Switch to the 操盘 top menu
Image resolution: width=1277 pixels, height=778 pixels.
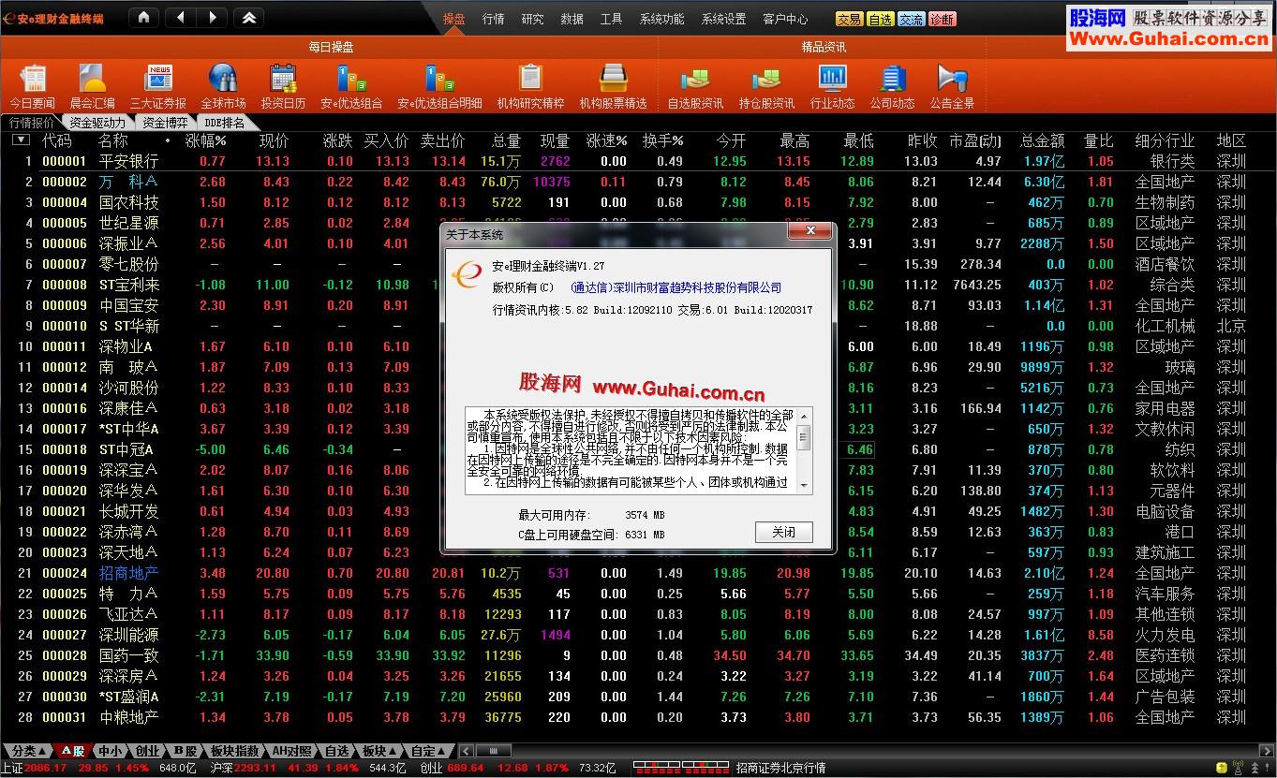[453, 19]
